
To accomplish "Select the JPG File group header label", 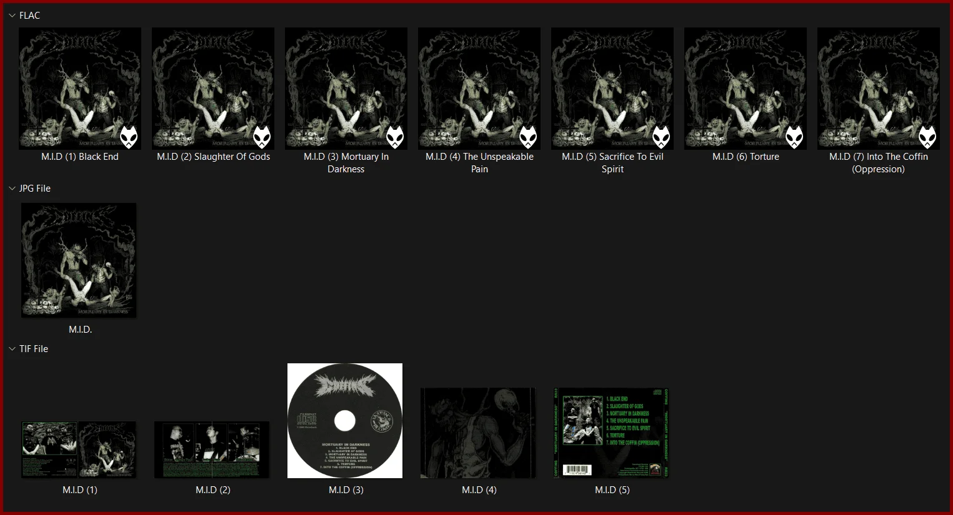I will pos(35,189).
